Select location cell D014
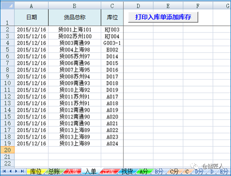231x176 pixels. coord(112,57)
